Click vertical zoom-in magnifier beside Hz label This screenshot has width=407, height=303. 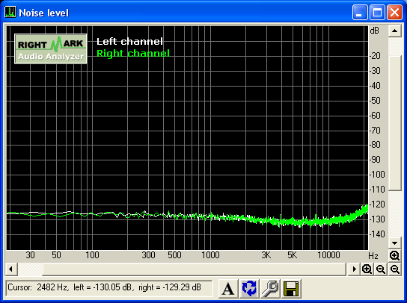(x=394, y=256)
